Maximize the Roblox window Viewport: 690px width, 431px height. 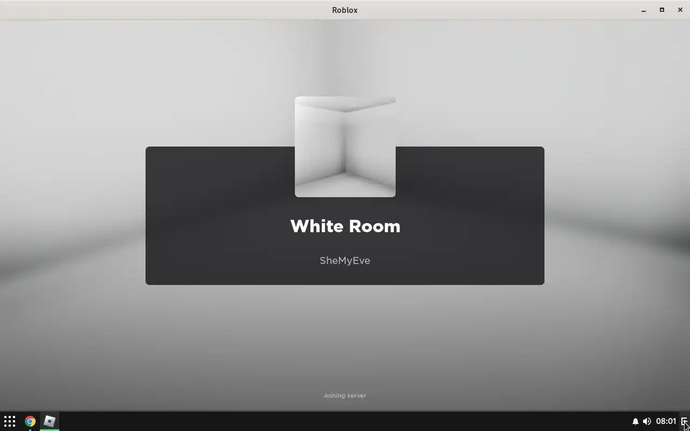(662, 10)
